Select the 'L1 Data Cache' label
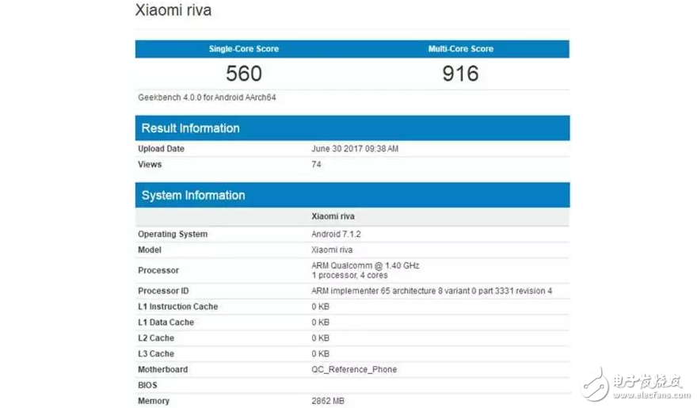Screen dimensions: 697x408 [166, 322]
